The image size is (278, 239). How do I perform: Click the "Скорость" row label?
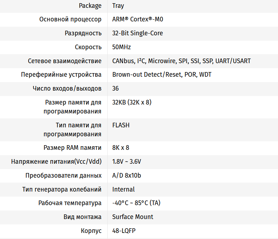tap(88, 47)
